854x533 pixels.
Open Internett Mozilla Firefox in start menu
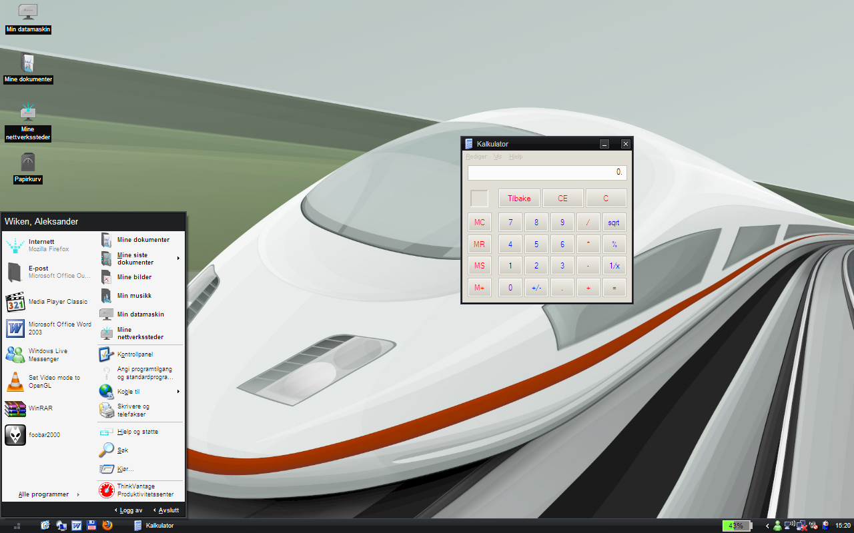coord(49,245)
